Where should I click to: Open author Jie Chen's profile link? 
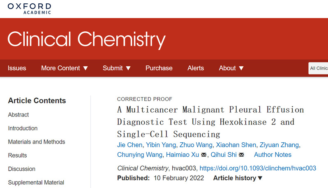tap(130, 145)
